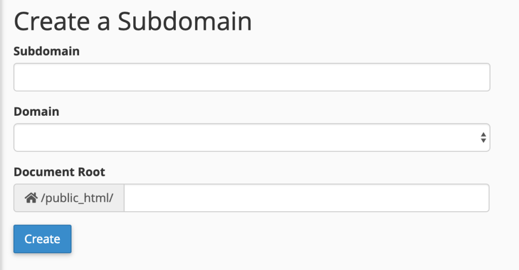Image resolution: width=519 pixels, height=270 pixels.
Task: Click the word Subdomain in the page heading
Action: [185, 21]
